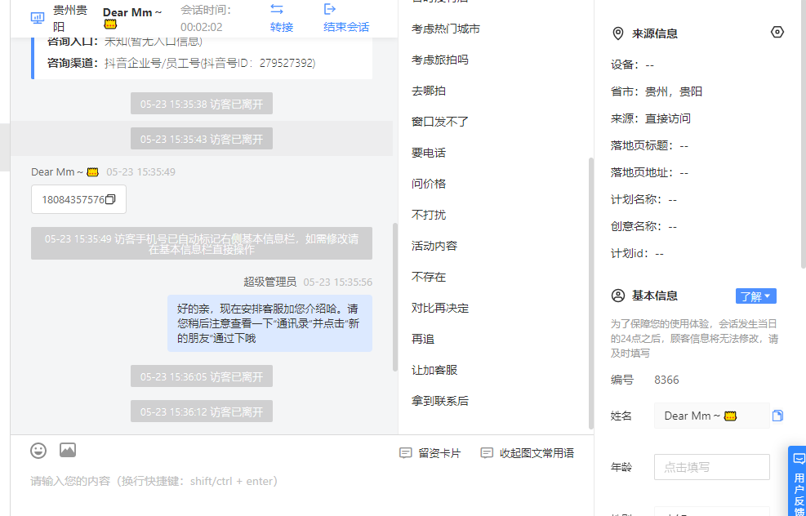Click the notice about 访客手机号已自动标记
The width and height of the screenshot is (806, 516).
(x=202, y=243)
